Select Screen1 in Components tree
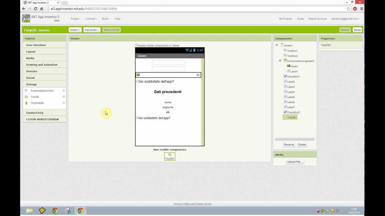385x216 pixels. click(x=288, y=46)
